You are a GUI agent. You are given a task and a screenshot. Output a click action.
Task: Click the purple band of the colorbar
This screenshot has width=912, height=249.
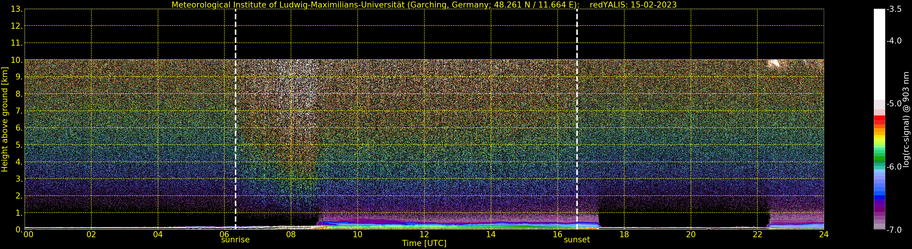(879, 205)
